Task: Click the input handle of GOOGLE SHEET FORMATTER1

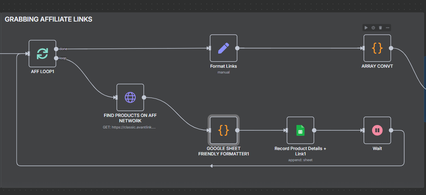Action: [209, 130]
